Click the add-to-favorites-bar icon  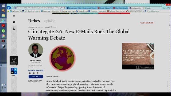coord(8,11)
